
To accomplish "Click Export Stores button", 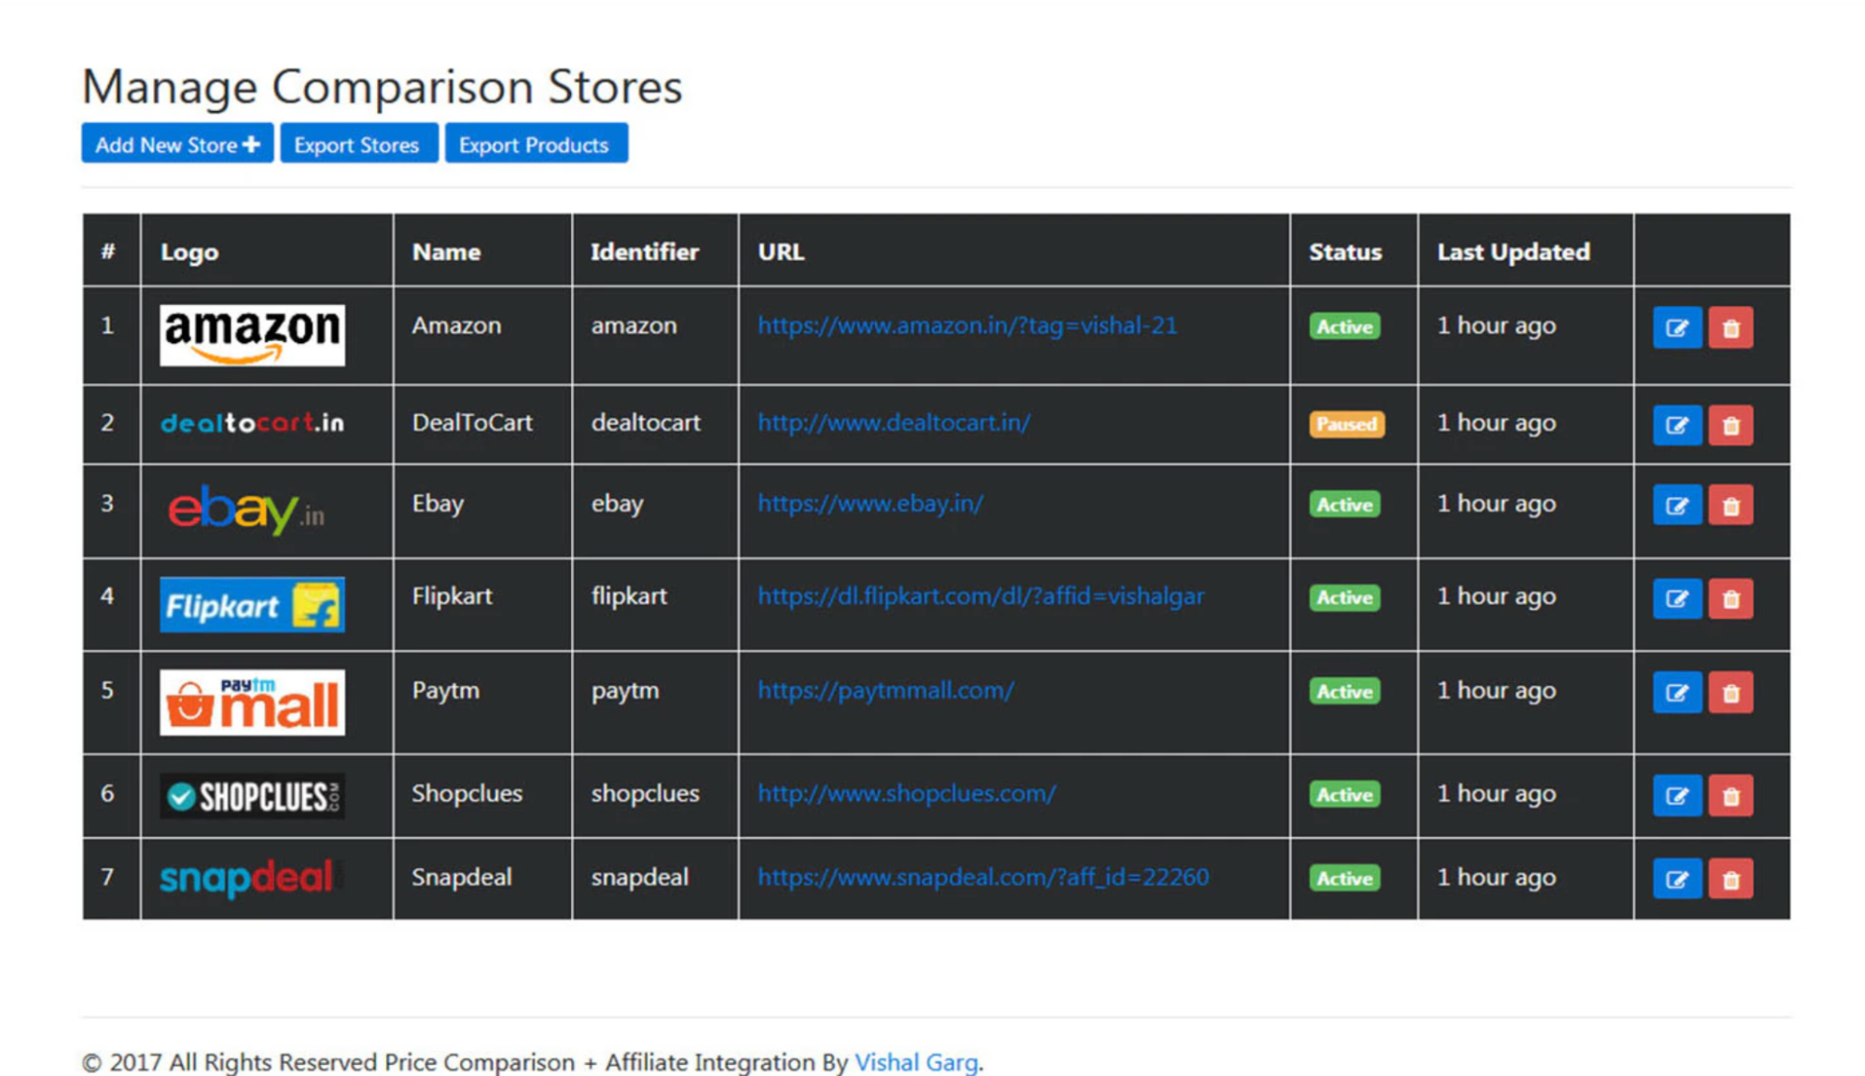I will coord(358,144).
